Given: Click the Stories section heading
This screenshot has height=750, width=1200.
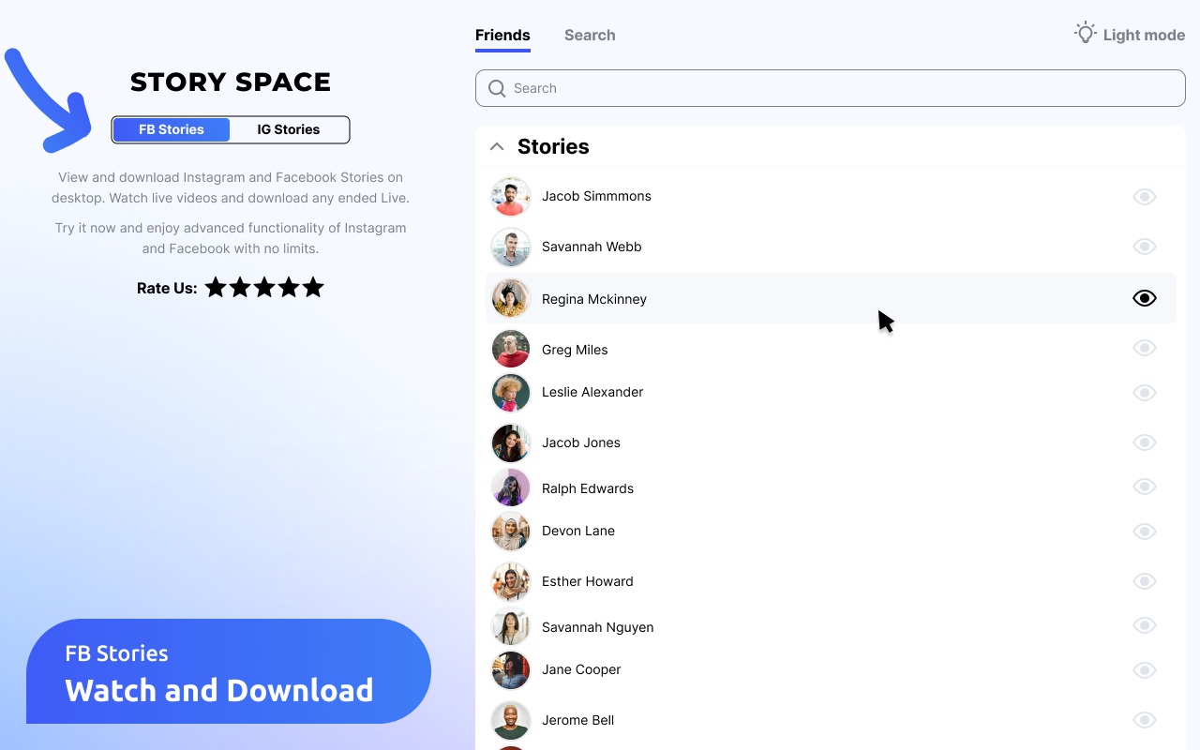Looking at the screenshot, I should pyautogui.click(x=553, y=146).
